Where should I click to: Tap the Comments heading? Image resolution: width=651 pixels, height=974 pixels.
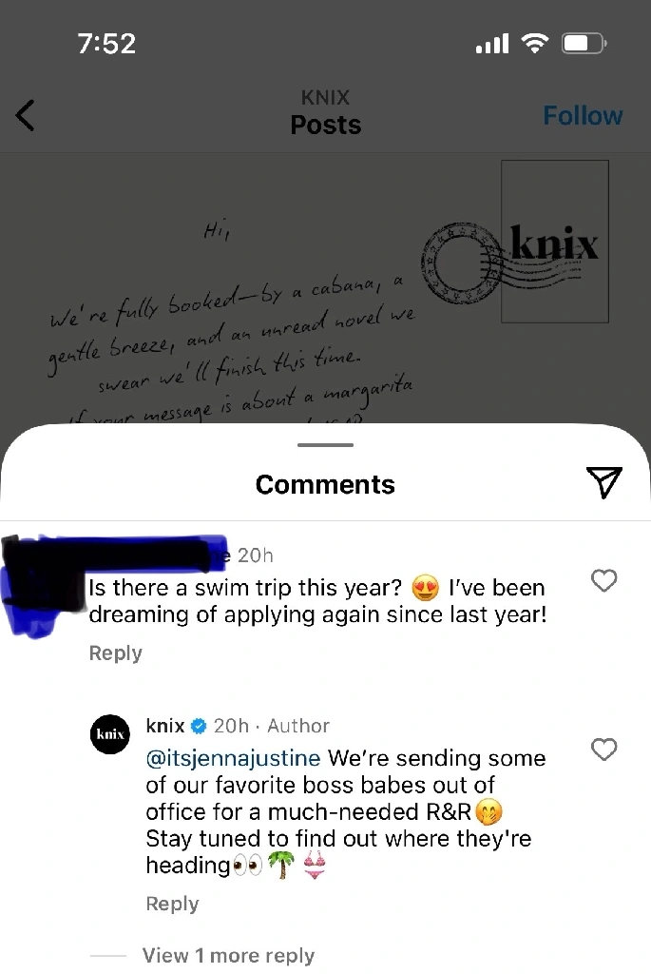click(325, 484)
